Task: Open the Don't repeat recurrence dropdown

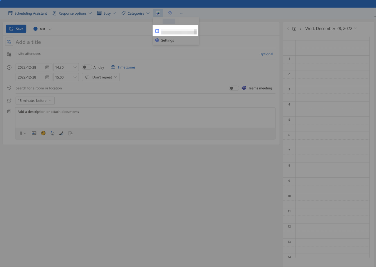Action: [101, 77]
